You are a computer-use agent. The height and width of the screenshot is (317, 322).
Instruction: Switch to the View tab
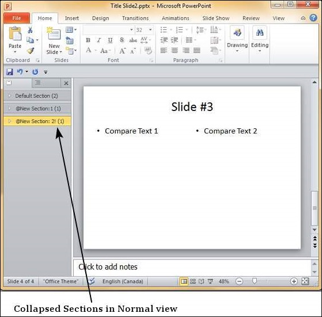278,18
